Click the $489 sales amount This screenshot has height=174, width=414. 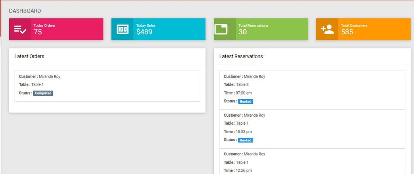pyautogui.click(x=144, y=32)
